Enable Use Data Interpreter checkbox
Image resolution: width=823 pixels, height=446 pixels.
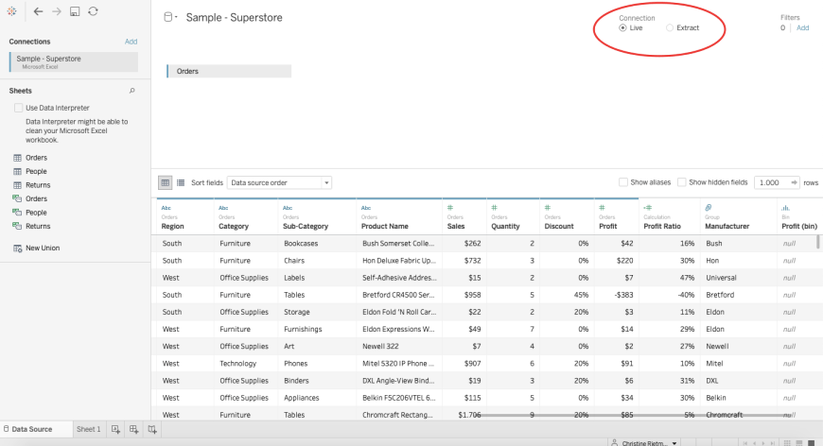point(18,108)
